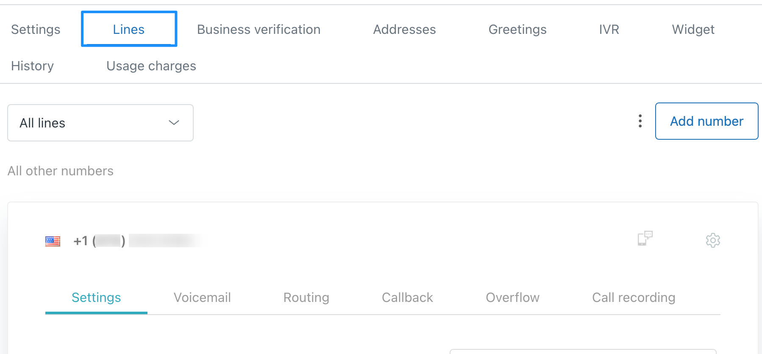Select the Lines tab
The height and width of the screenshot is (354, 762).
pos(129,29)
